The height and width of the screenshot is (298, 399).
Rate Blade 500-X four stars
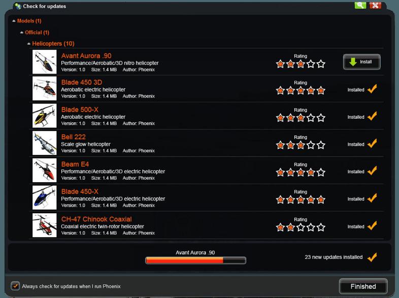(311, 118)
